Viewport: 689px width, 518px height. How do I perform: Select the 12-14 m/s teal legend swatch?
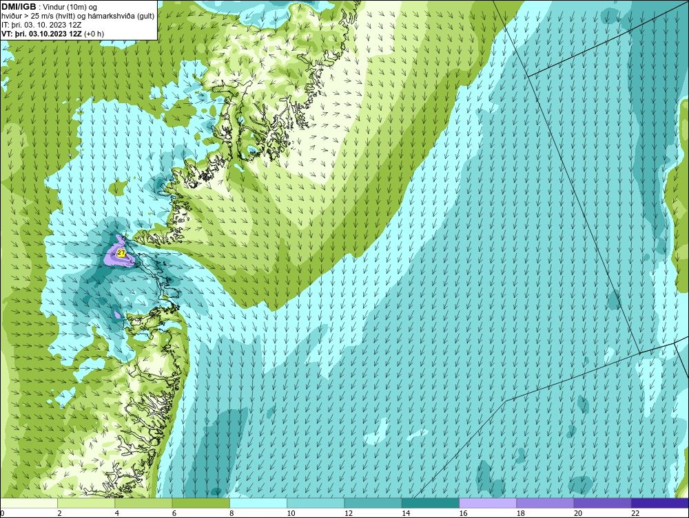pyautogui.click(x=373, y=503)
